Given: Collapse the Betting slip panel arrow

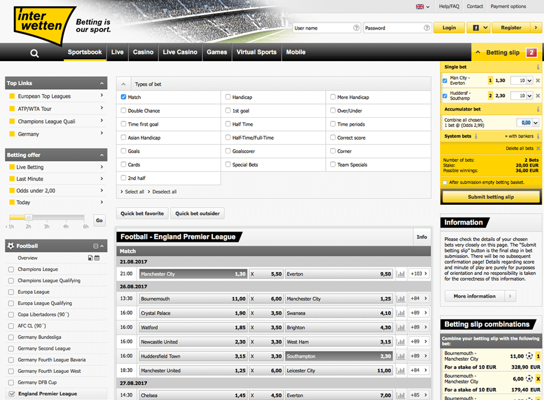Looking at the screenshot, I should click(x=478, y=52).
